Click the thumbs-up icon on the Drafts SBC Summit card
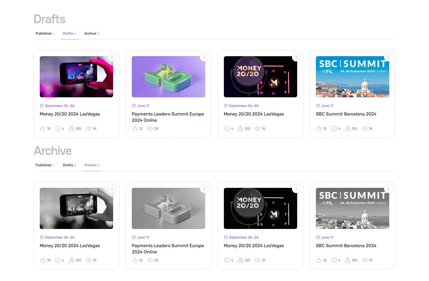Screen dimensions: 429x281 [x=319, y=129]
